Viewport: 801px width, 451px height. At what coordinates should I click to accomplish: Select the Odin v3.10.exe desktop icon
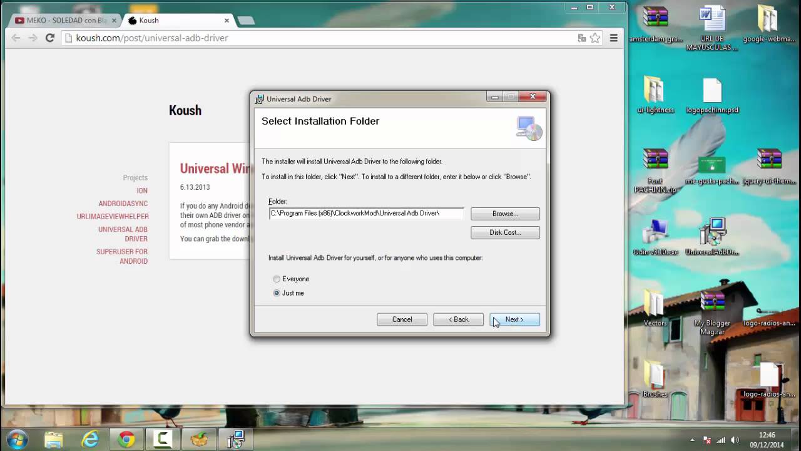pos(655,237)
